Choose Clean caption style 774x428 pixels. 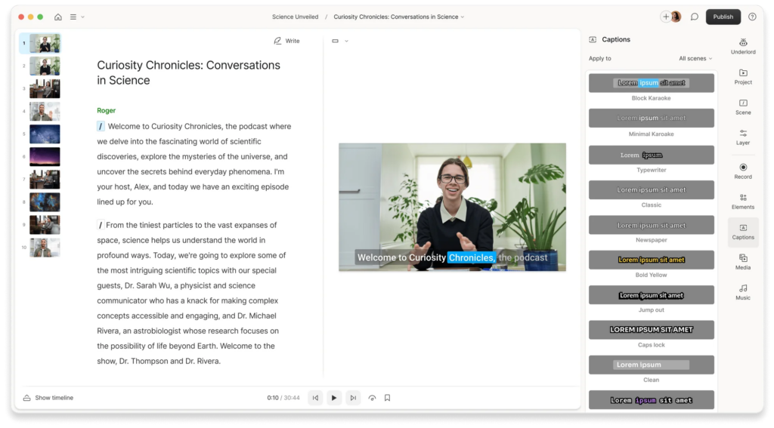coord(651,365)
